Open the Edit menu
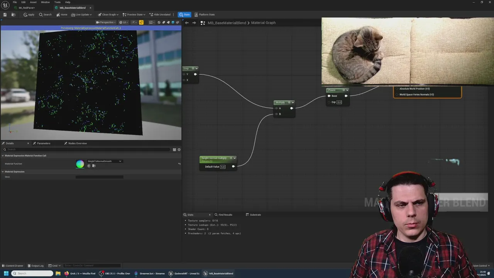Image resolution: width=494 pixels, height=278 pixels. tap(24, 2)
